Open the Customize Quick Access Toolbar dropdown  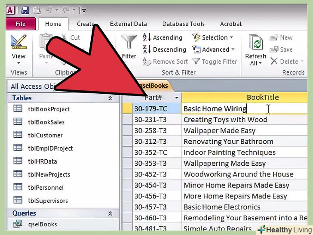point(84,10)
